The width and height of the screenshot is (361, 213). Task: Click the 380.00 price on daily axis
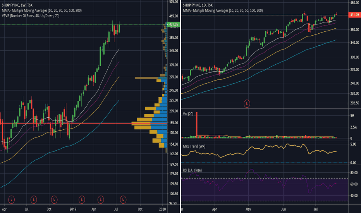pyautogui.click(x=355, y=29)
